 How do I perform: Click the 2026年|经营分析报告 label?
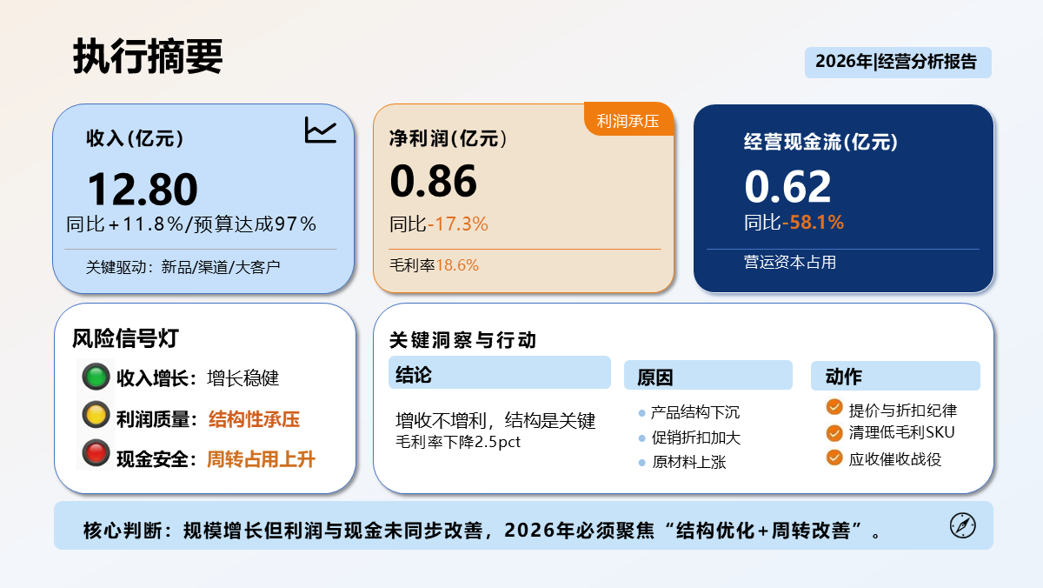pos(898,62)
